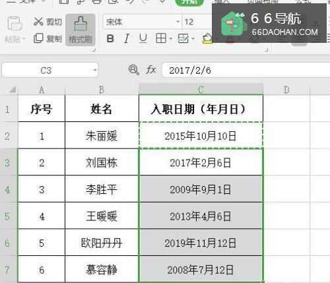This screenshot has height=283, width=330.
Task: Click the Paste clipboard icon
Action: (15, 23)
